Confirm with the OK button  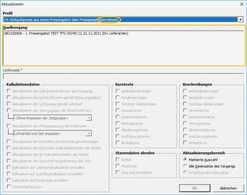(195, 188)
